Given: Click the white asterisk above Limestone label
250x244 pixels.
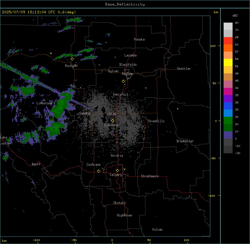Looking at the screenshot, I should [44, 100].
